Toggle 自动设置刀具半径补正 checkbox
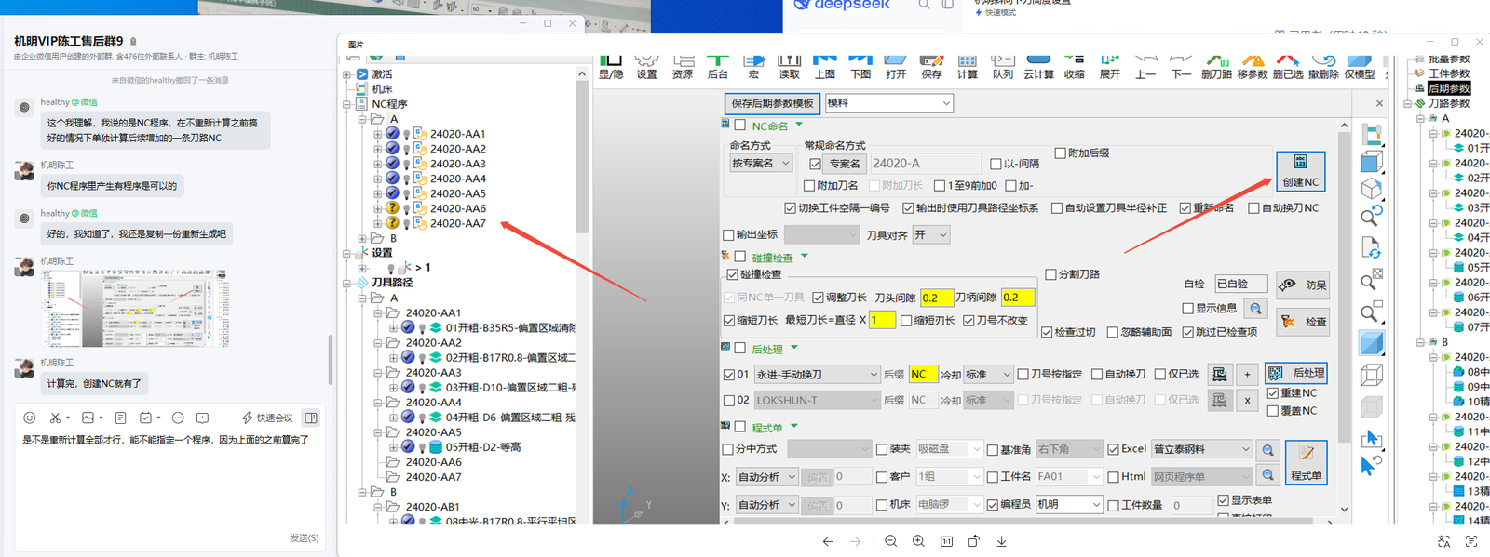 coord(1057,208)
